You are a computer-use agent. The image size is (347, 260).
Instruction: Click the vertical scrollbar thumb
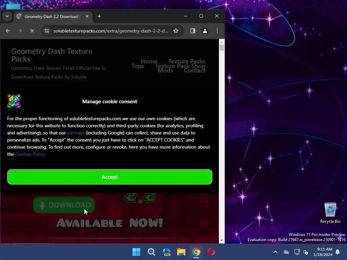222,48
